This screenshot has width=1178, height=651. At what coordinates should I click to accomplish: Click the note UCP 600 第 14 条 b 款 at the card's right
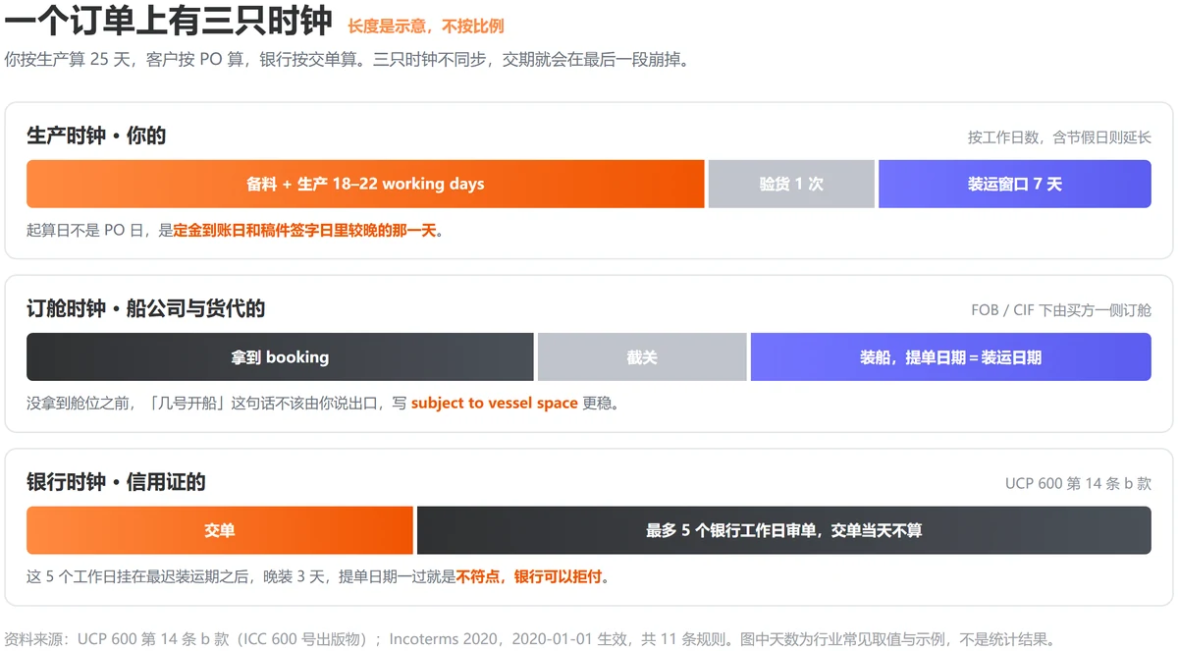click(x=1078, y=484)
